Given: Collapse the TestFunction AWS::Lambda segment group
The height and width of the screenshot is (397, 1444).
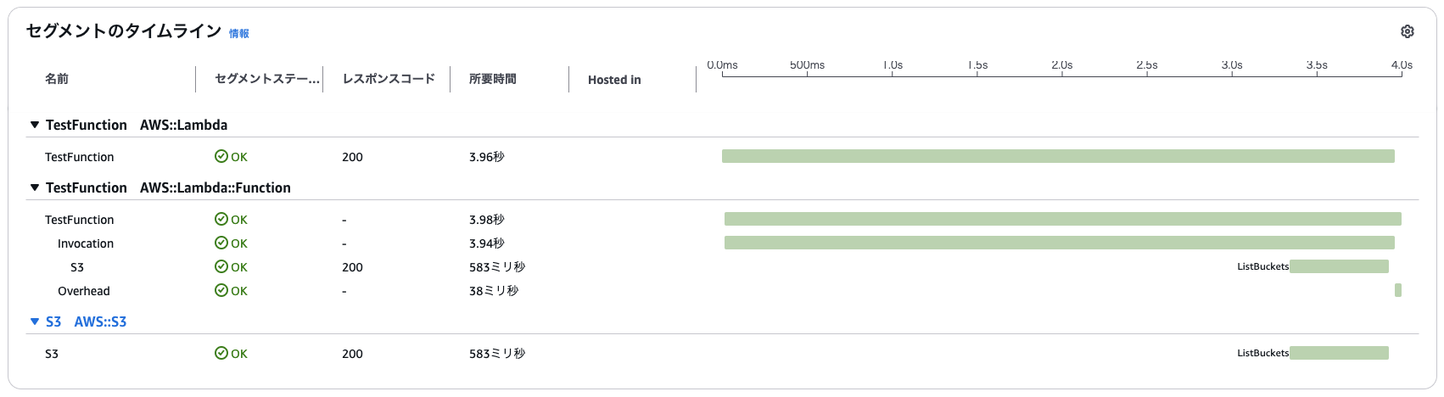Looking at the screenshot, I should point(35,125).
